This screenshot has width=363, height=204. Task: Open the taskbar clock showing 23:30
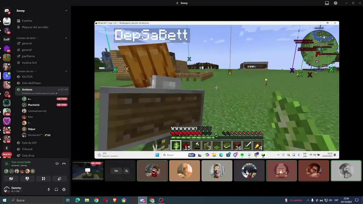[x=346, y=200]
